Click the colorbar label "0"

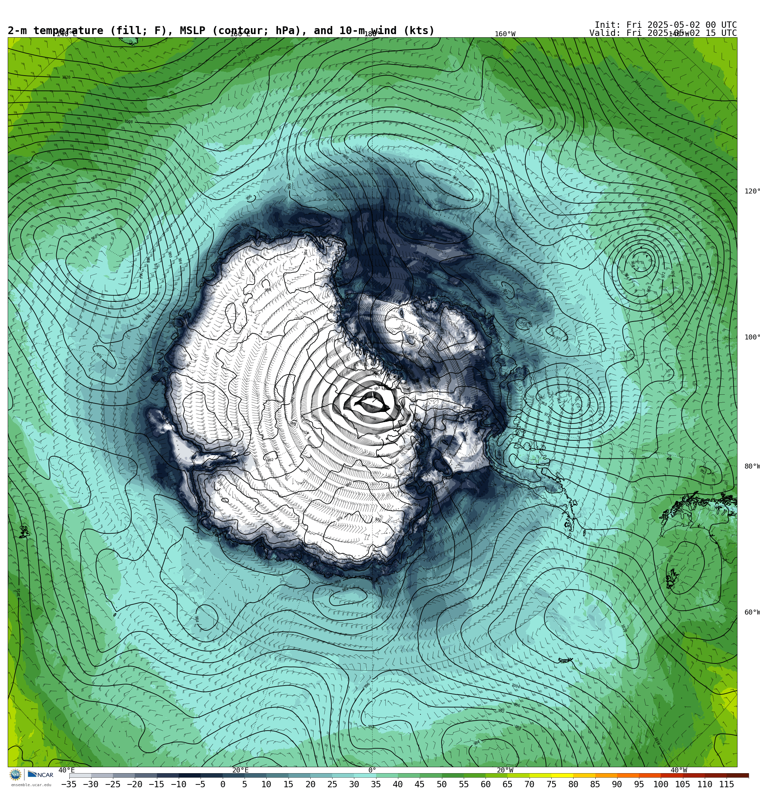222,784
